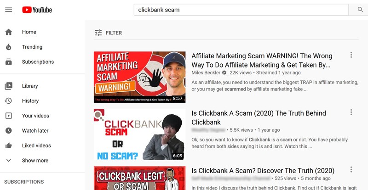The image size is (368, 190).
Task: Open Liked videos thumbs-up icon
Action: [x=9, y=145]
